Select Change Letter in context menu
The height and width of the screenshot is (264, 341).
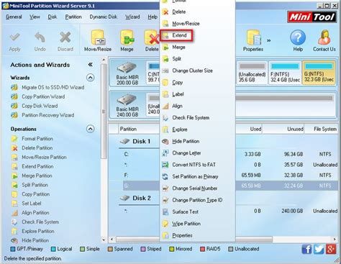point(197,153)
